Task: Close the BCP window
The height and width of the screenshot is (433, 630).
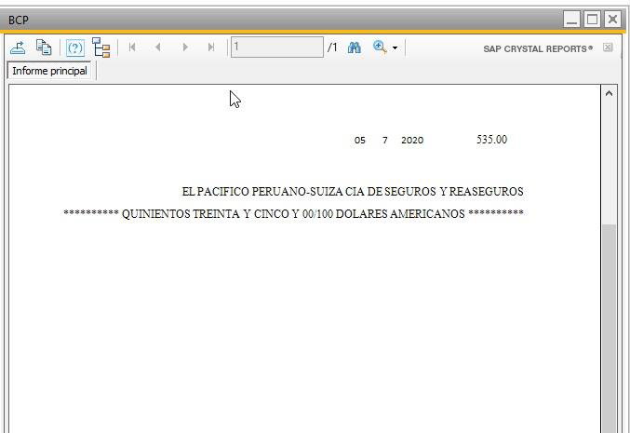Action: click(x=612, y=20)
